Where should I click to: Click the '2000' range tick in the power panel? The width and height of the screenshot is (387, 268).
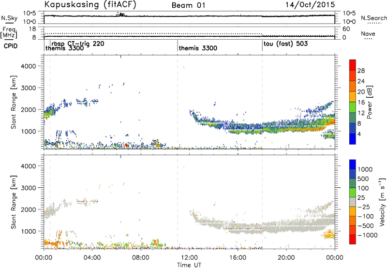click(29, 109)
